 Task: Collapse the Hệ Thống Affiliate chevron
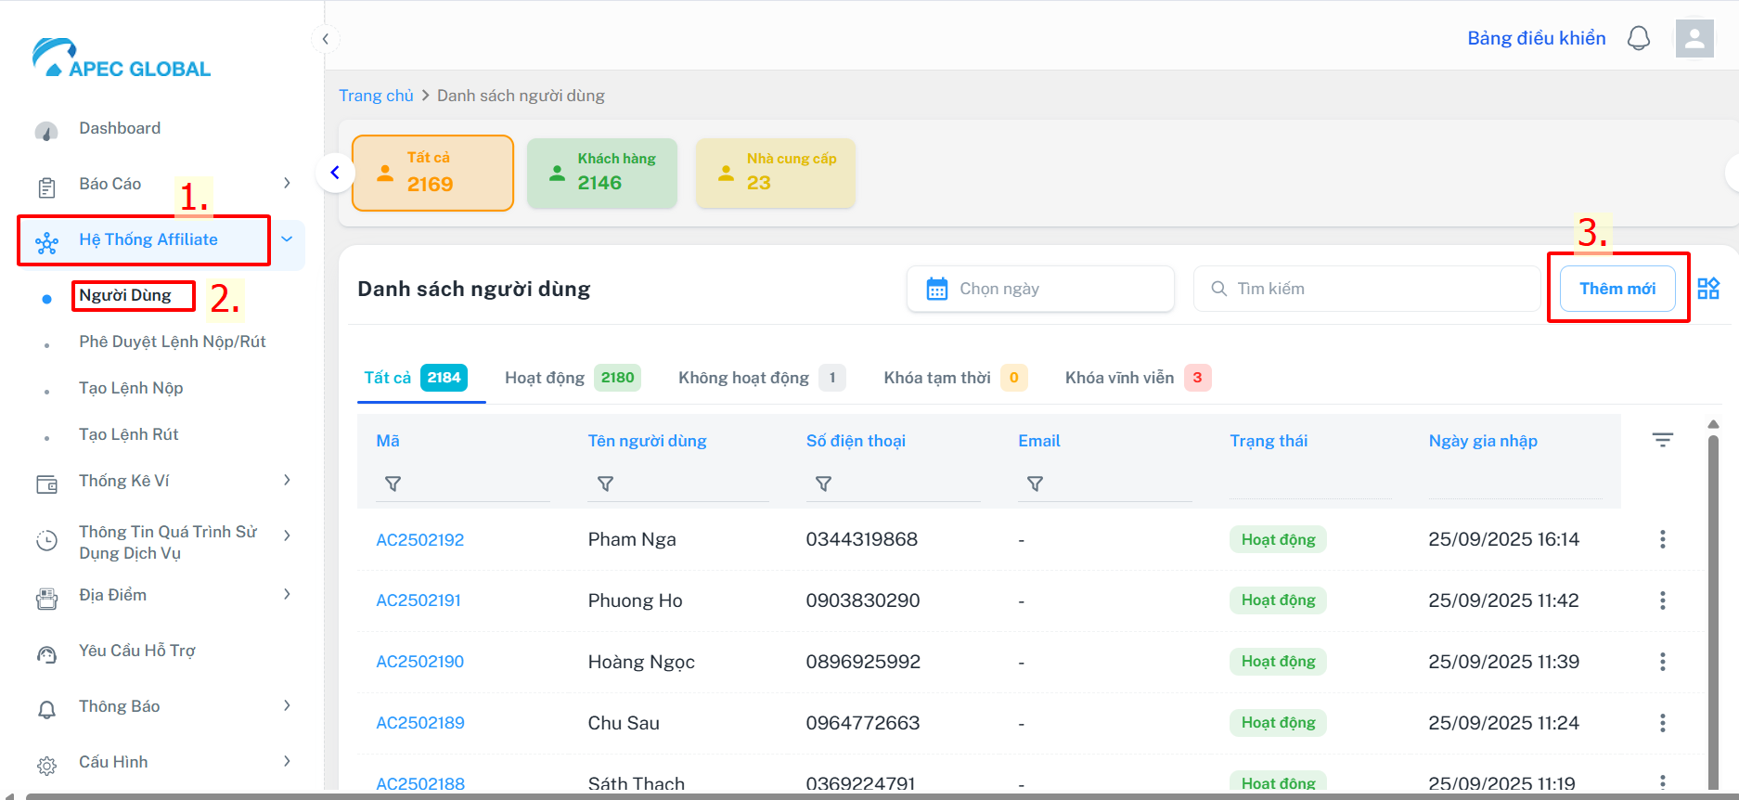click(287, 239)
